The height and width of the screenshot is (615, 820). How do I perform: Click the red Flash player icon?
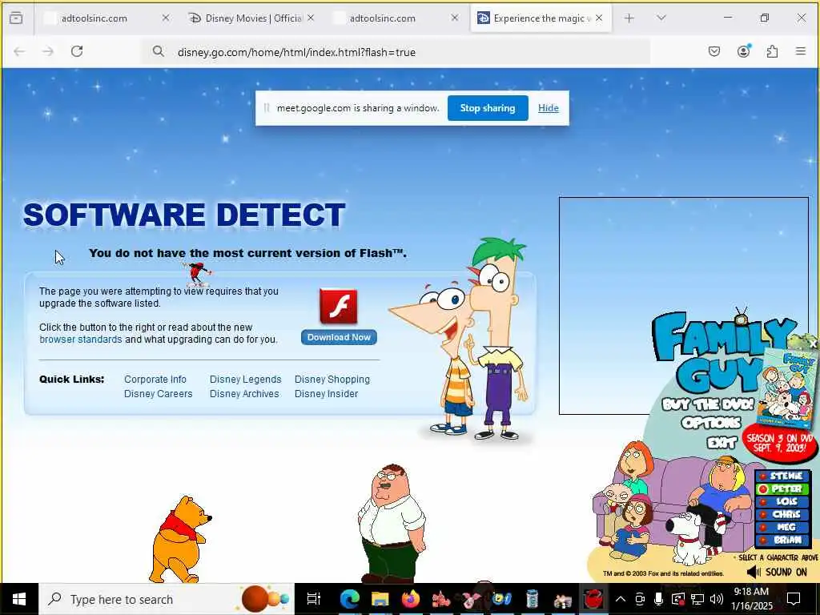click(x=339, y=307)
